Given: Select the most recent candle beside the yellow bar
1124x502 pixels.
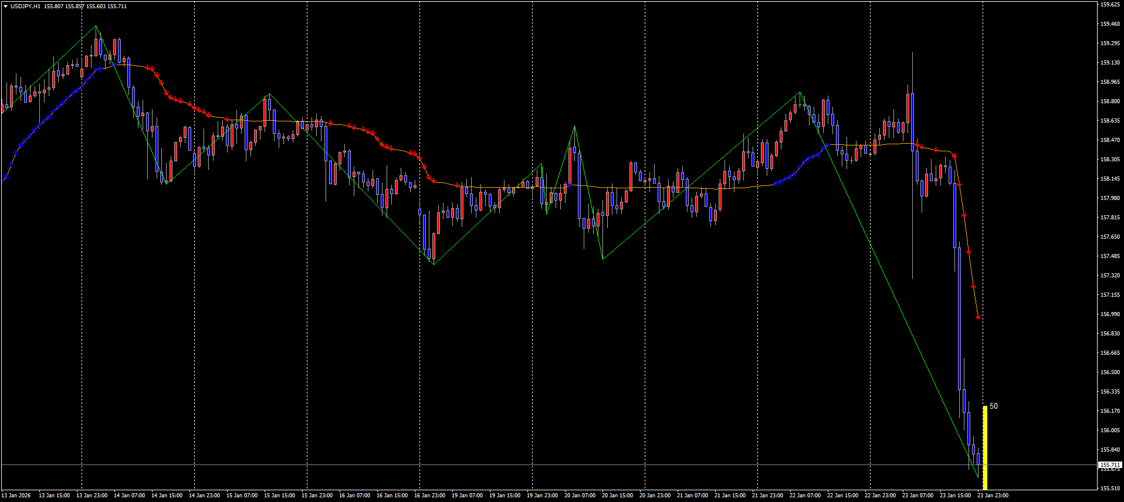Looking at the screenshot, I should pyautogui.click(x=978, y=459).
